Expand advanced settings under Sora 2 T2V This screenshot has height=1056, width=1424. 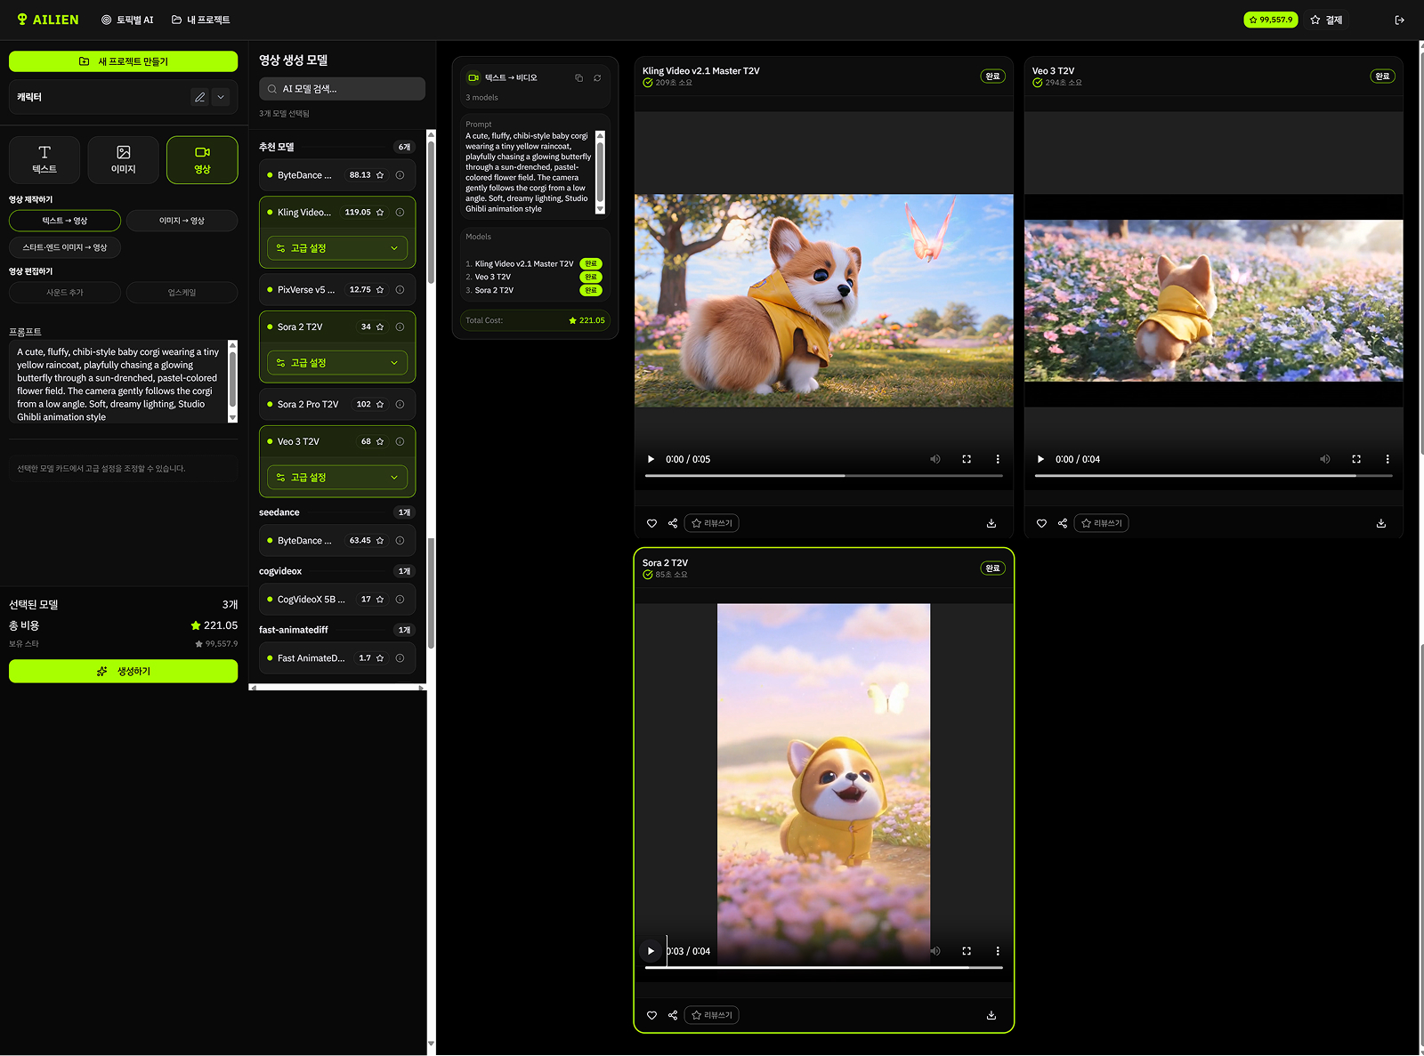pyautogui.click(x=337, y=363)
